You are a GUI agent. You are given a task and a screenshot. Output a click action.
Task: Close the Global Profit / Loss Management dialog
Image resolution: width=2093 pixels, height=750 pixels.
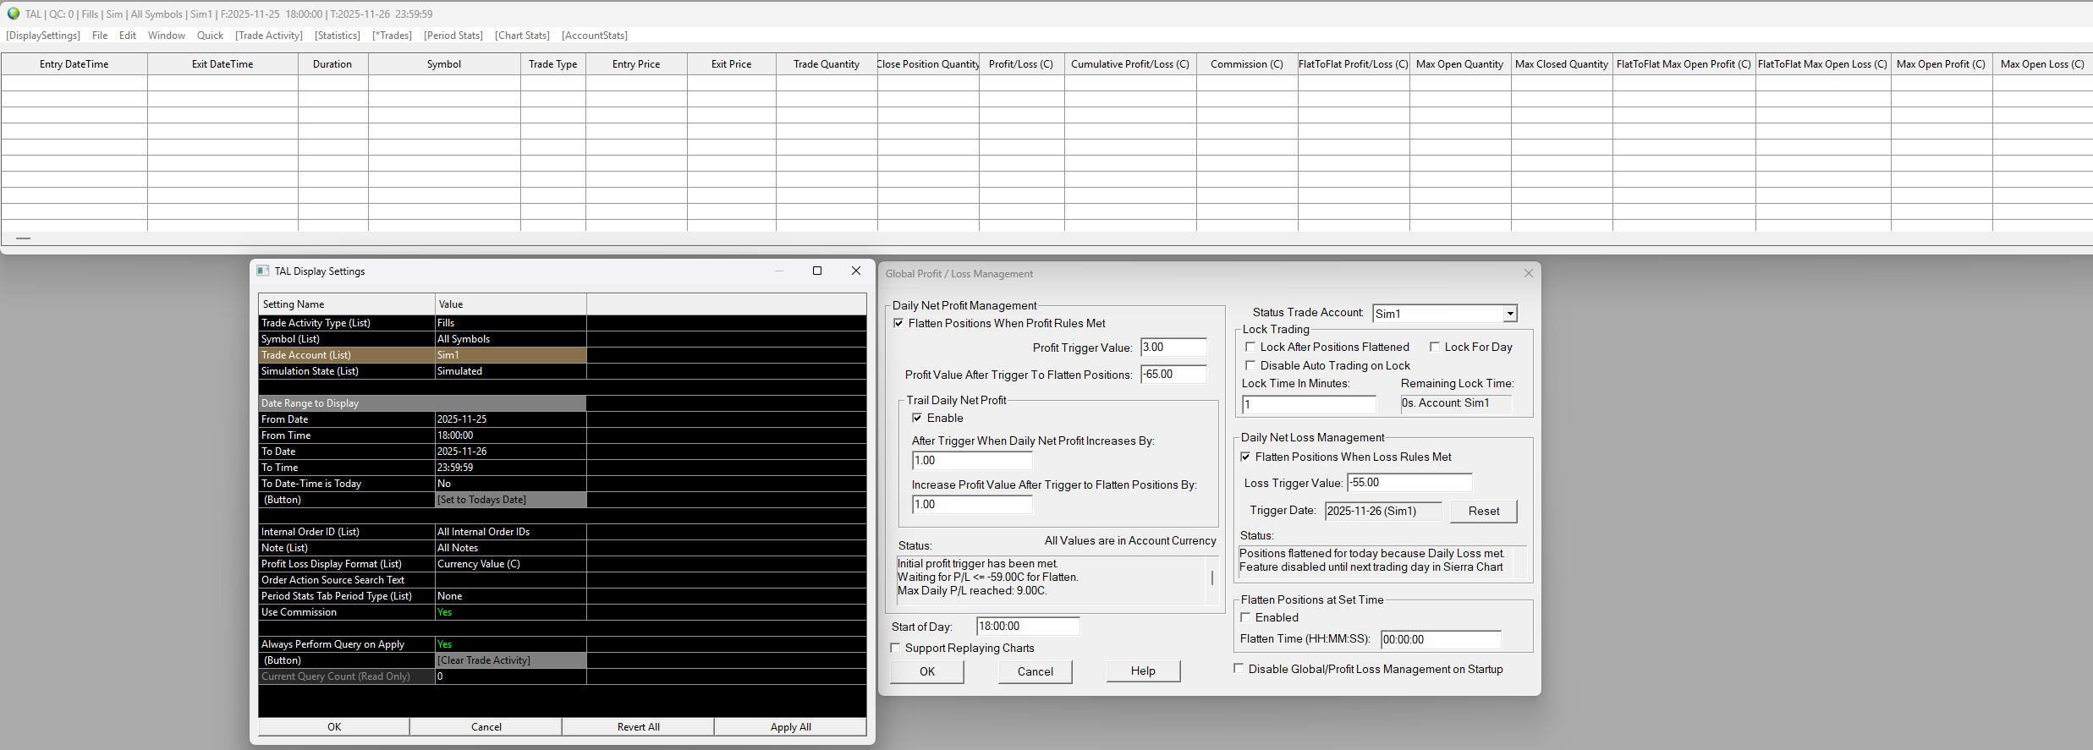coord(1528,273)
